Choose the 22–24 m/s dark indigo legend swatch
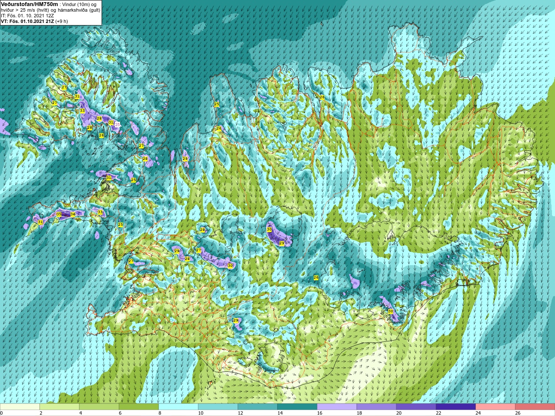Screen dimensions: 555x416 456,407
